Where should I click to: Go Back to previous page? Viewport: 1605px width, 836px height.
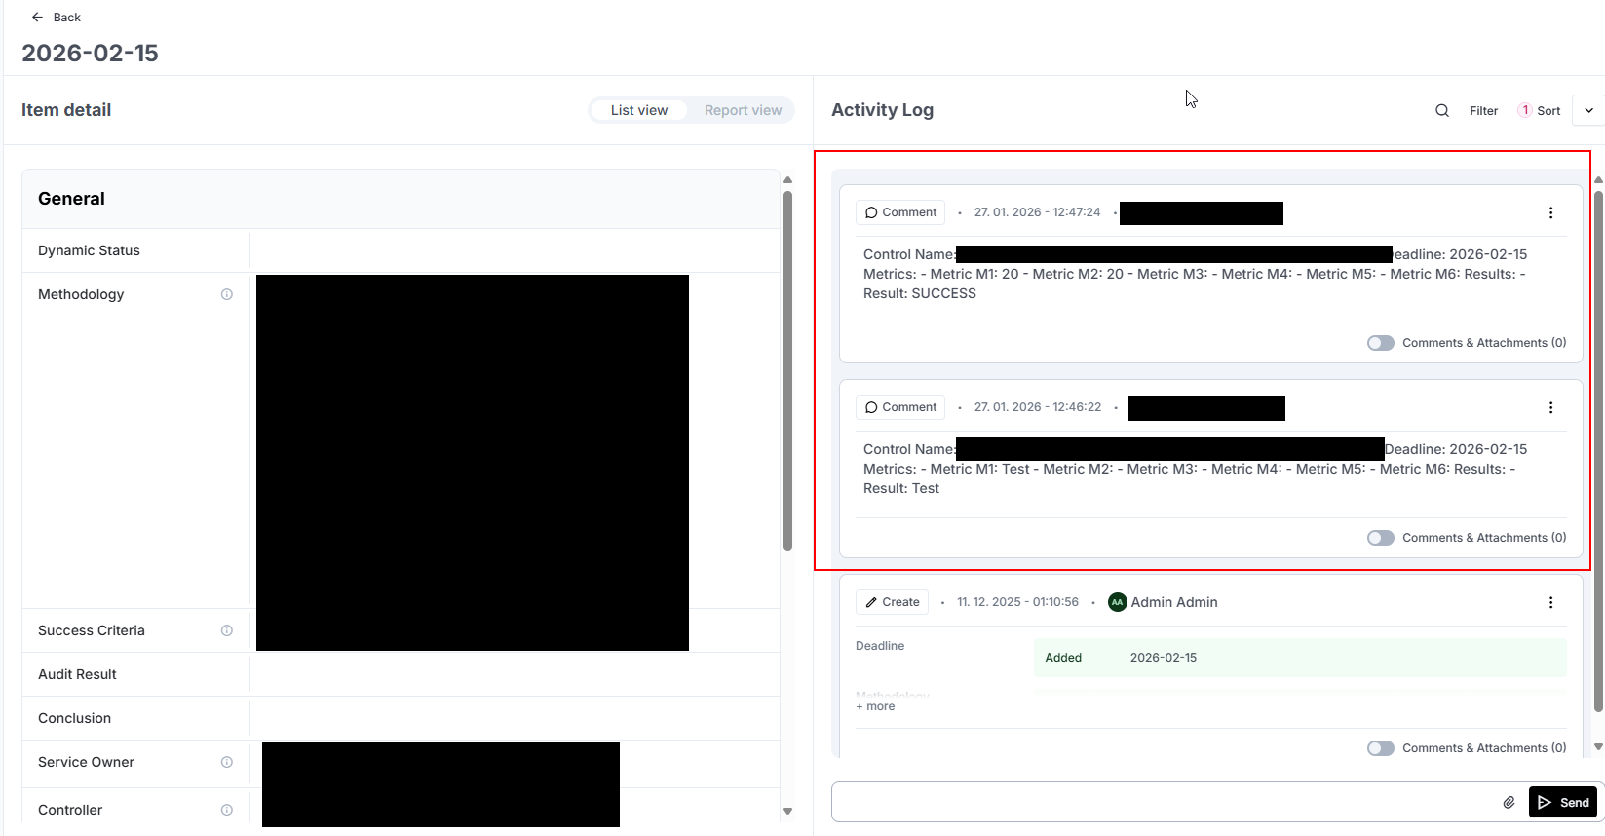click(x=57, y=18)
